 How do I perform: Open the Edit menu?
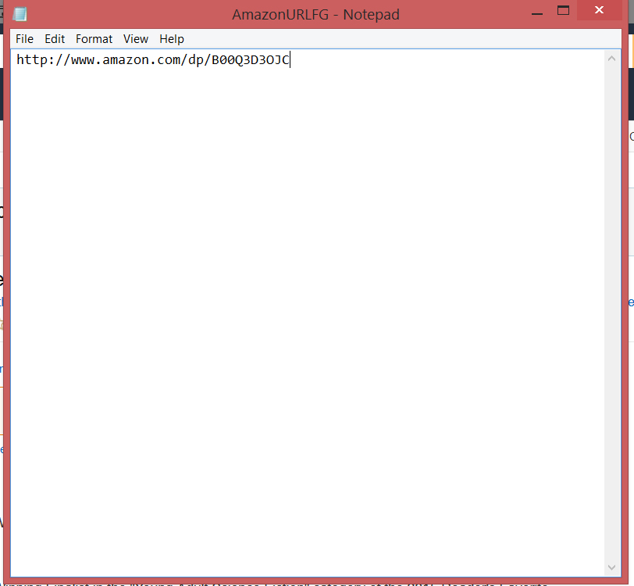click(55, 39)
